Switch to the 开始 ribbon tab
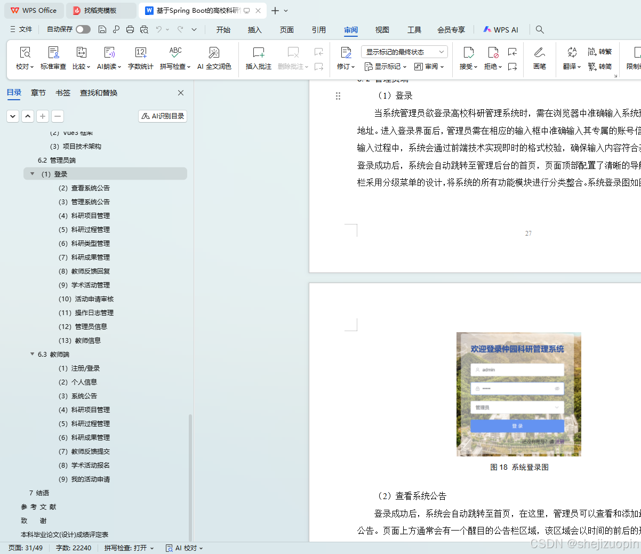The height and width of the screenshot is (554, 641). [223, 30]
